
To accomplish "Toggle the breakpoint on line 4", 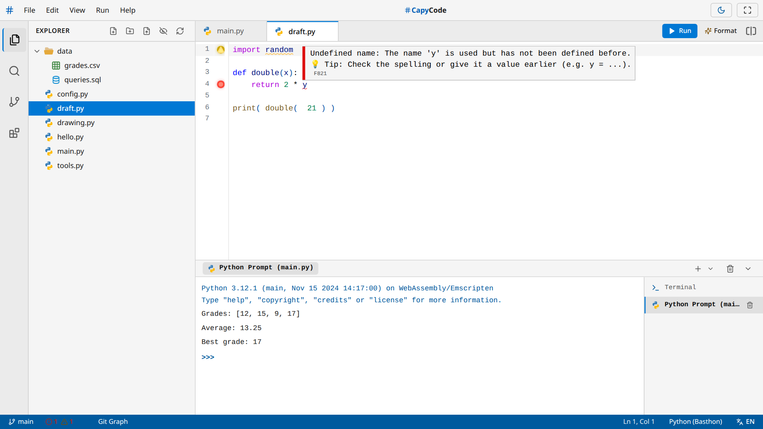I will coord(221,84).
